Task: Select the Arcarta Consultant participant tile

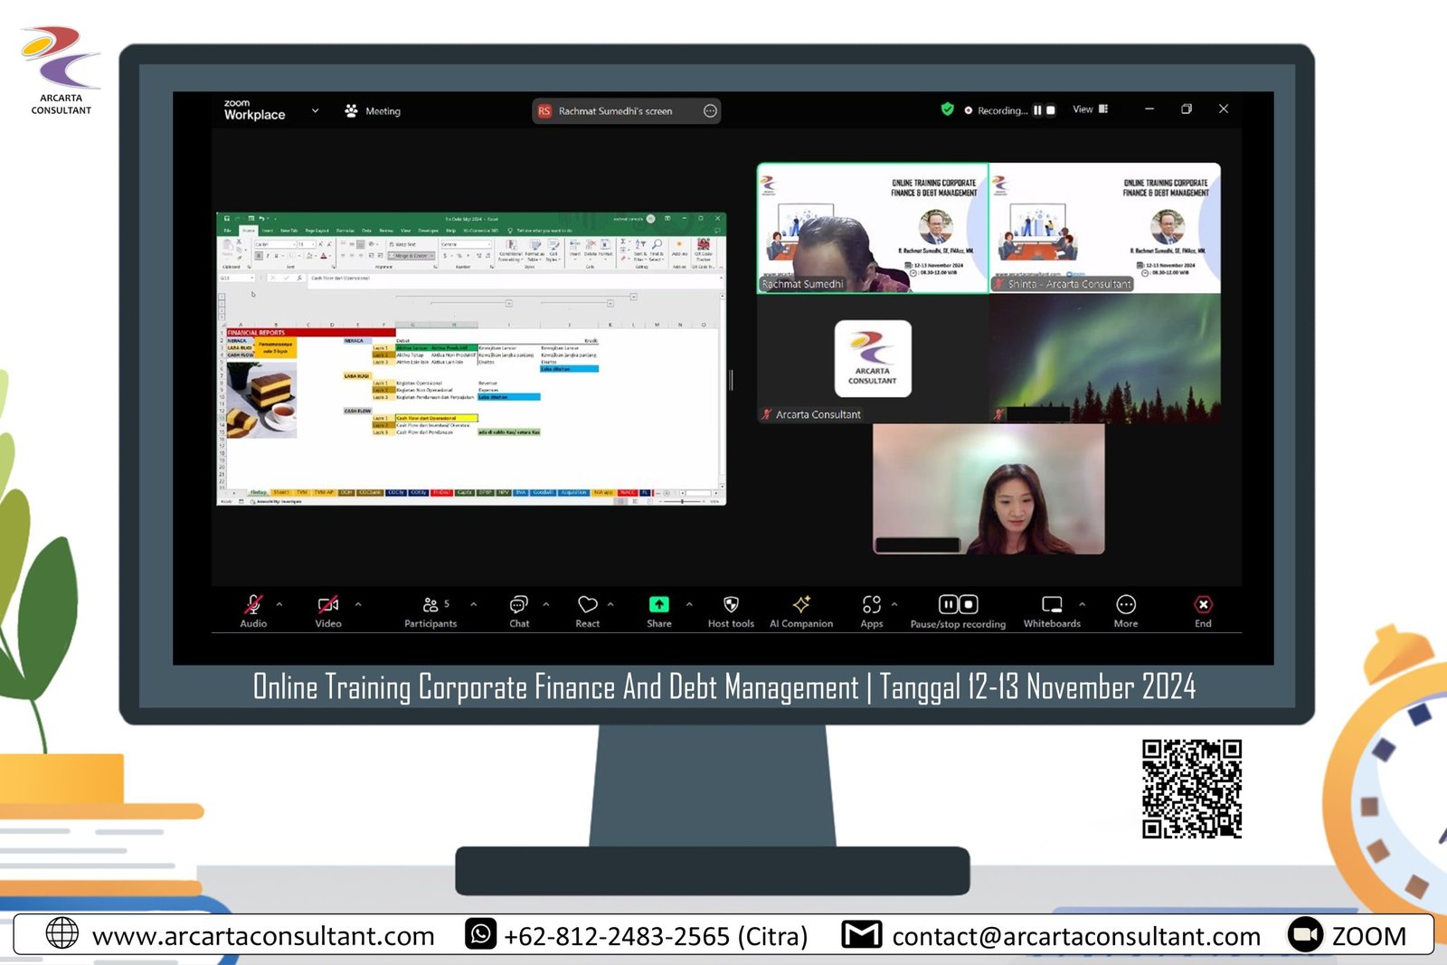Action: click(x=873, y=359)
